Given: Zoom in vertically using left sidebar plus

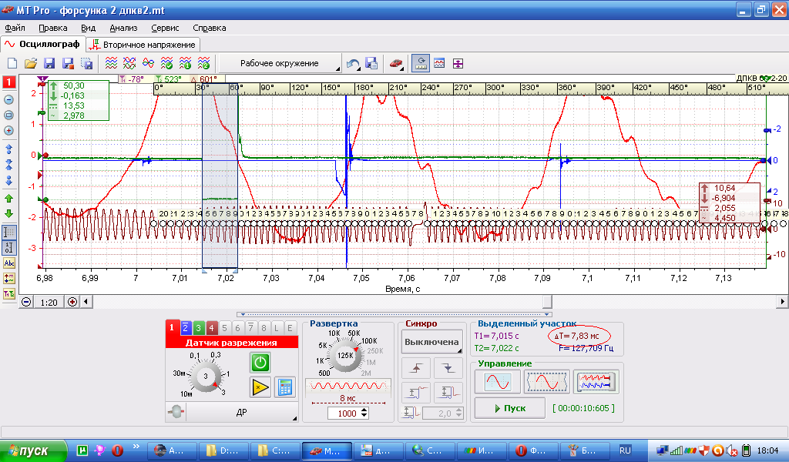Looking at the screenshot, I should click(8, 131).
